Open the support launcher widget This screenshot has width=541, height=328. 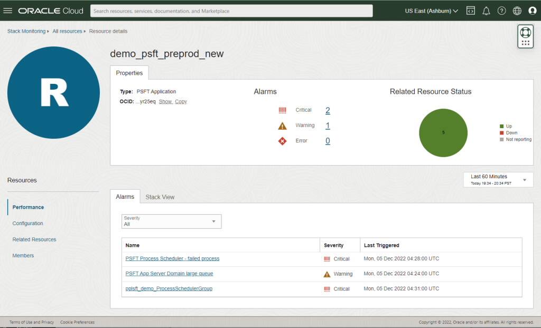(525, 36)
